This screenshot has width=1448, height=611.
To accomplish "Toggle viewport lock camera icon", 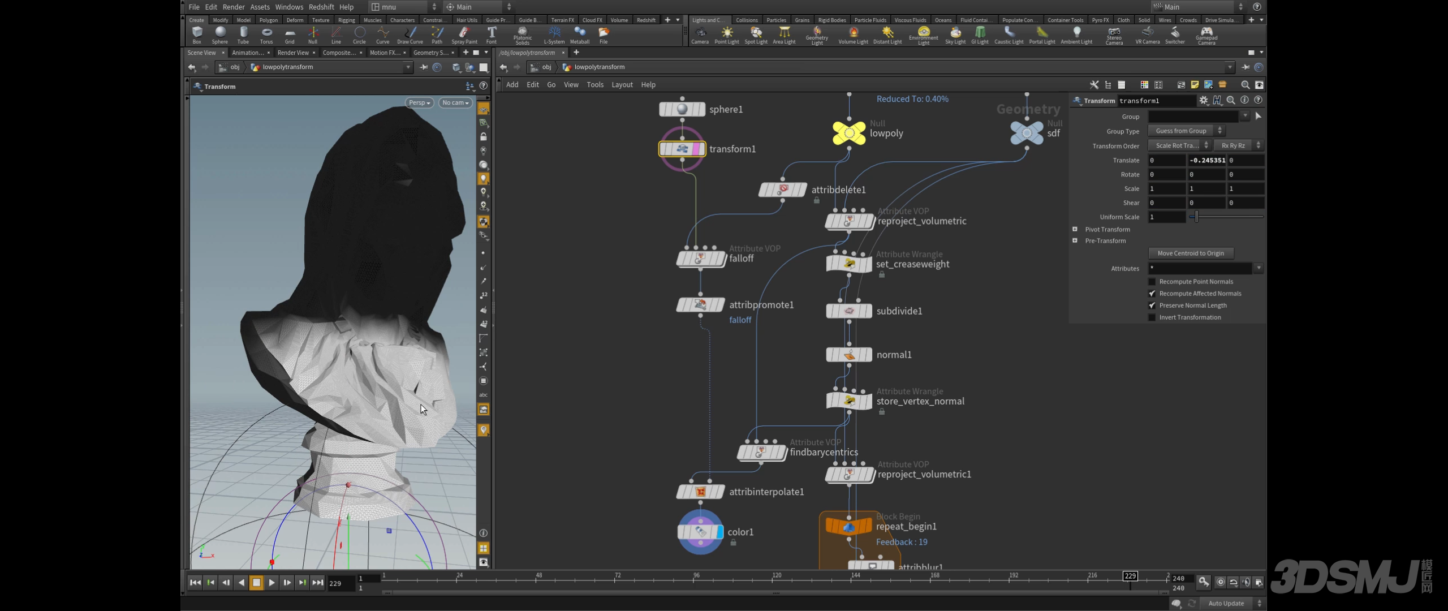I will (x=484, y=137).
